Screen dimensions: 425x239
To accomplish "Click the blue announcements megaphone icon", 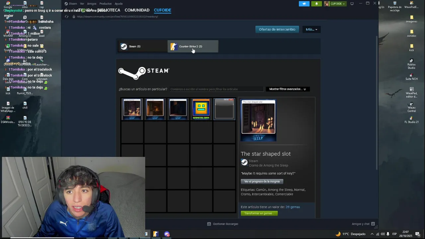I will tap(304, 4).
